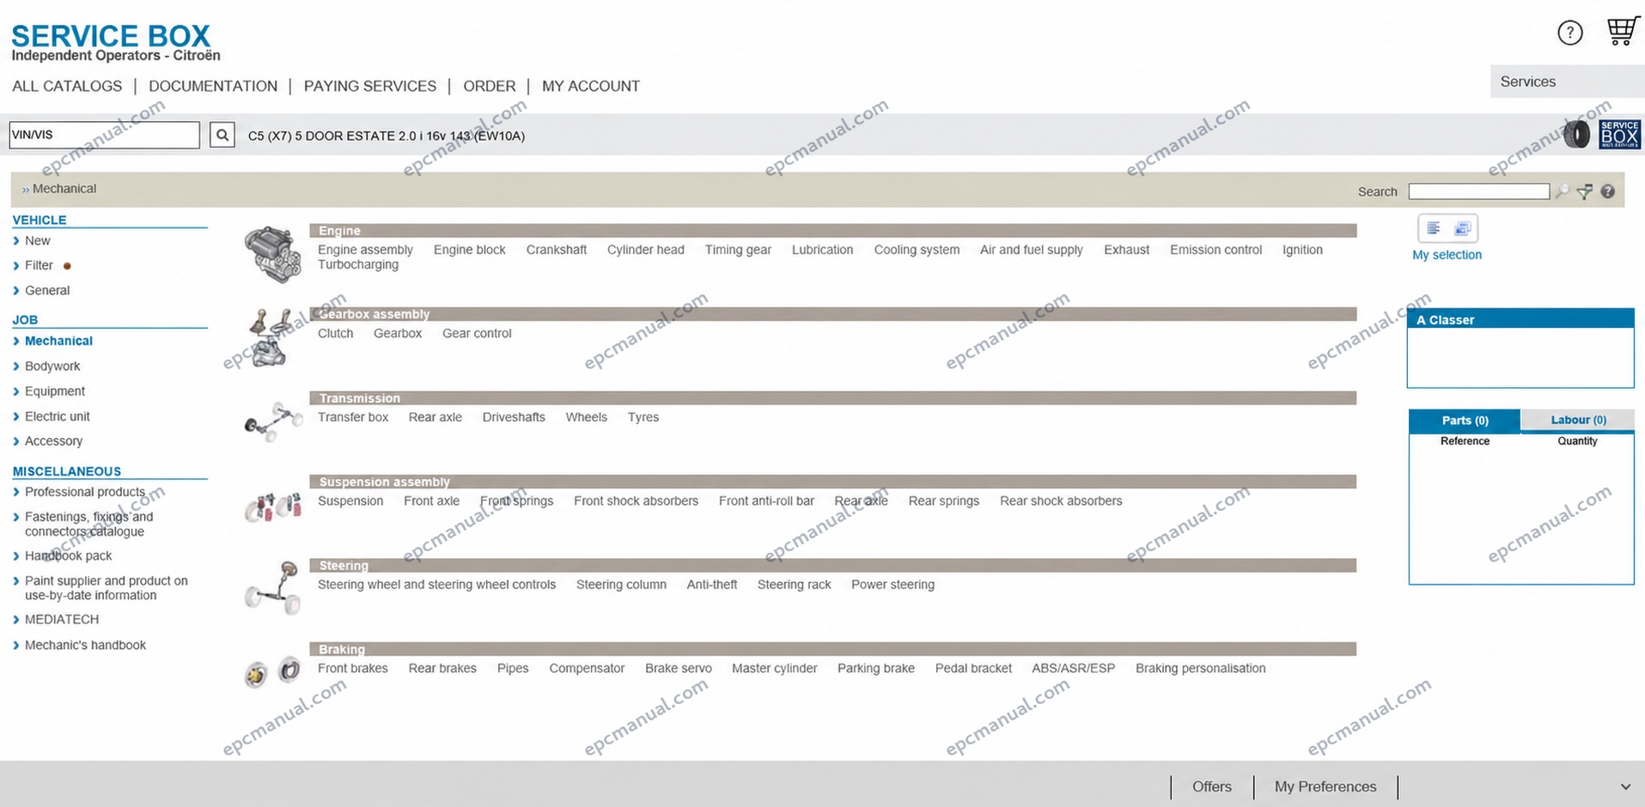Select Electric unit in the Job list
This screenshot has height=807, width=1645.
click(x=57, y=416)
